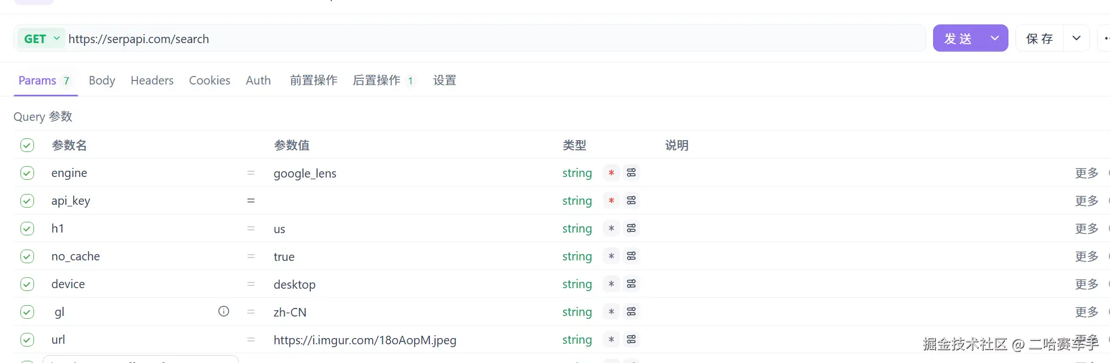Uncheck the engine parameter checkbox
Image resolution: width=1110 pixels, height=363 pixels.
27,173
